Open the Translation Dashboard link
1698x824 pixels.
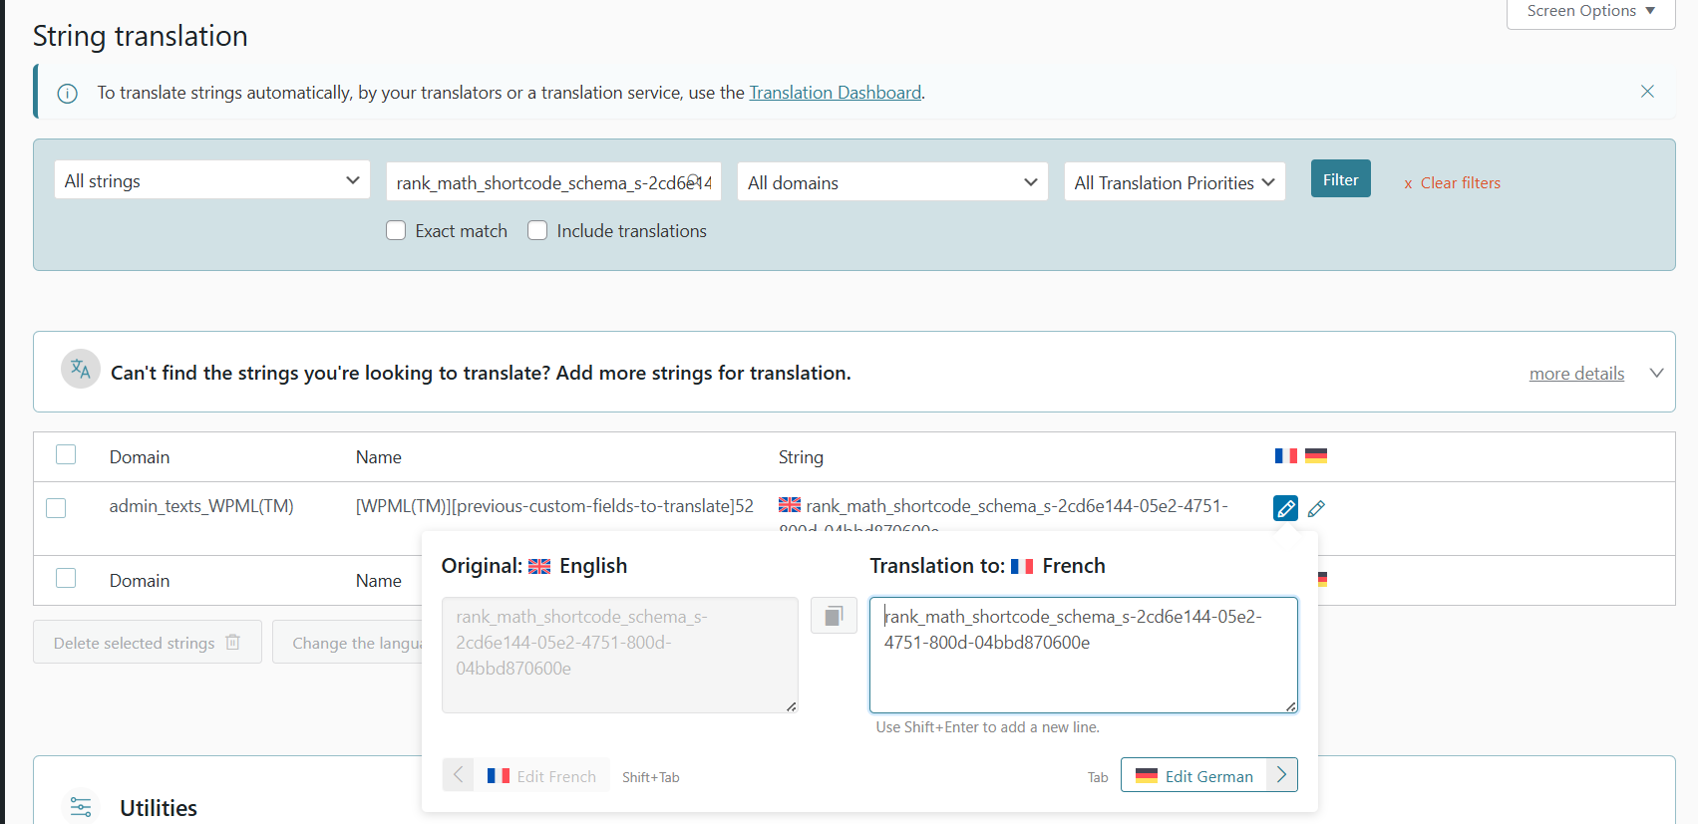pos(835,93)
